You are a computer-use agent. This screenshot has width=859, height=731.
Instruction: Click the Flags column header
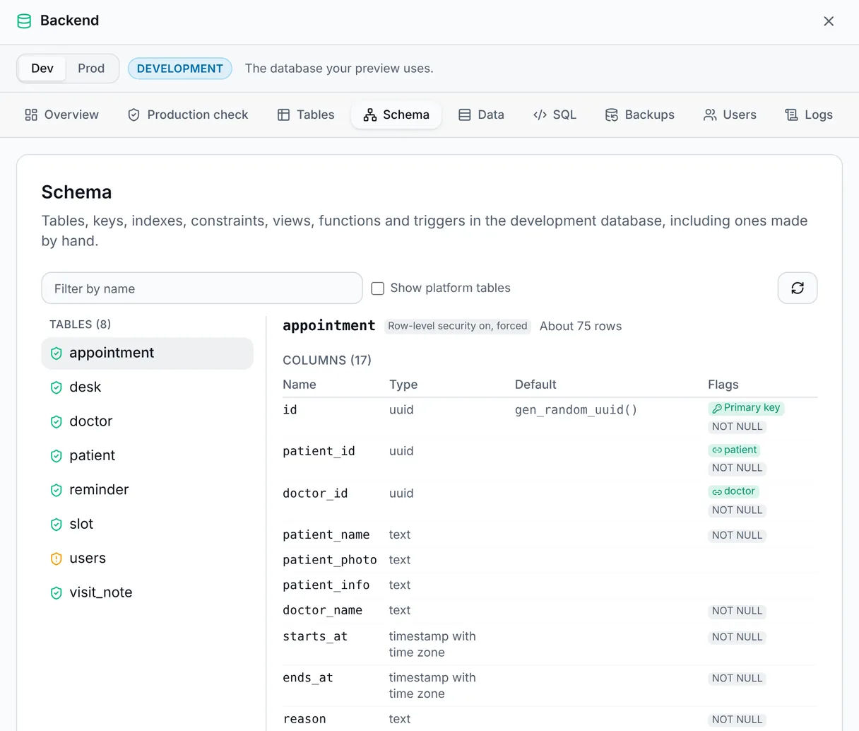(723, 385)
